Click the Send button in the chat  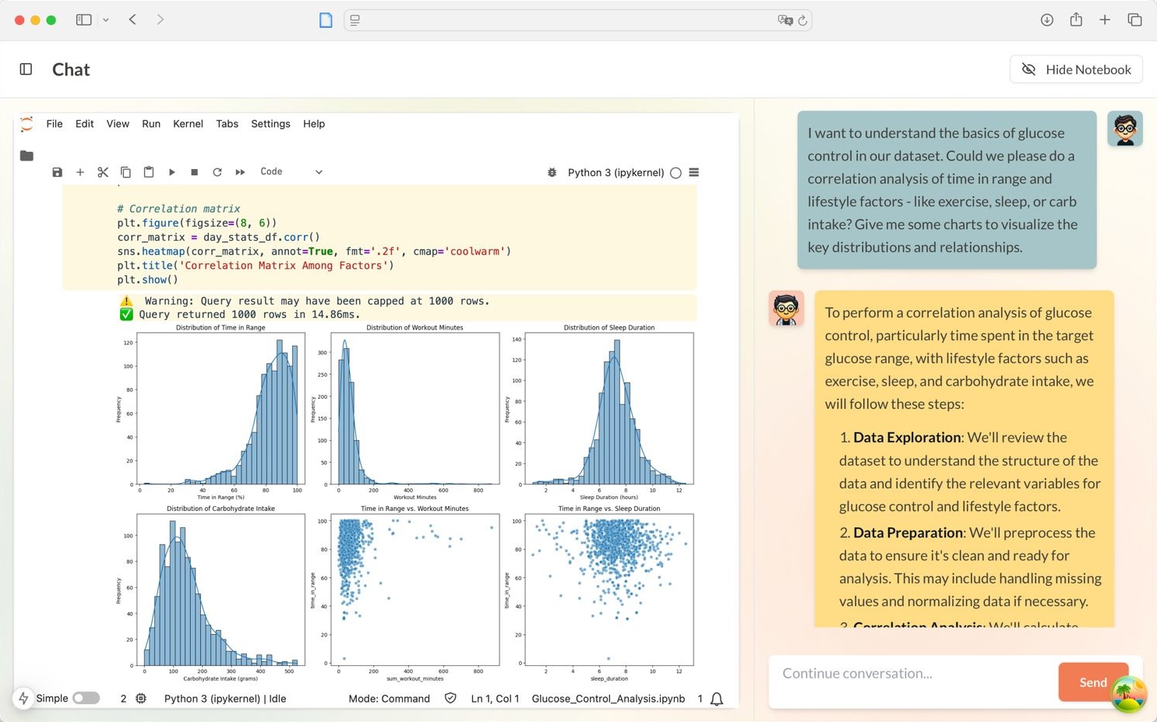(1092, 681)
